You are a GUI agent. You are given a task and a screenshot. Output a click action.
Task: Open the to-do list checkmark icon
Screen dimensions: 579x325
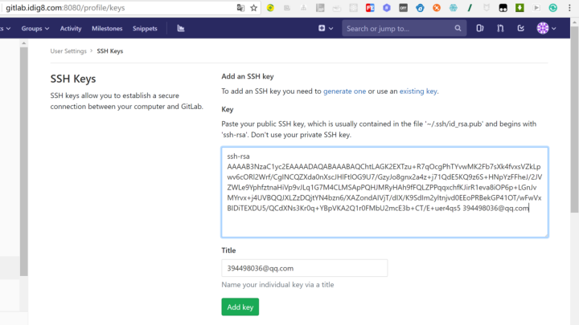(520, 28)
